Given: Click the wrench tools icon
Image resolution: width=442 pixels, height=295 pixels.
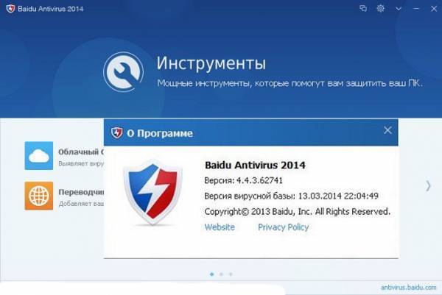Looking at the screenshot, I should coord(124,72).
